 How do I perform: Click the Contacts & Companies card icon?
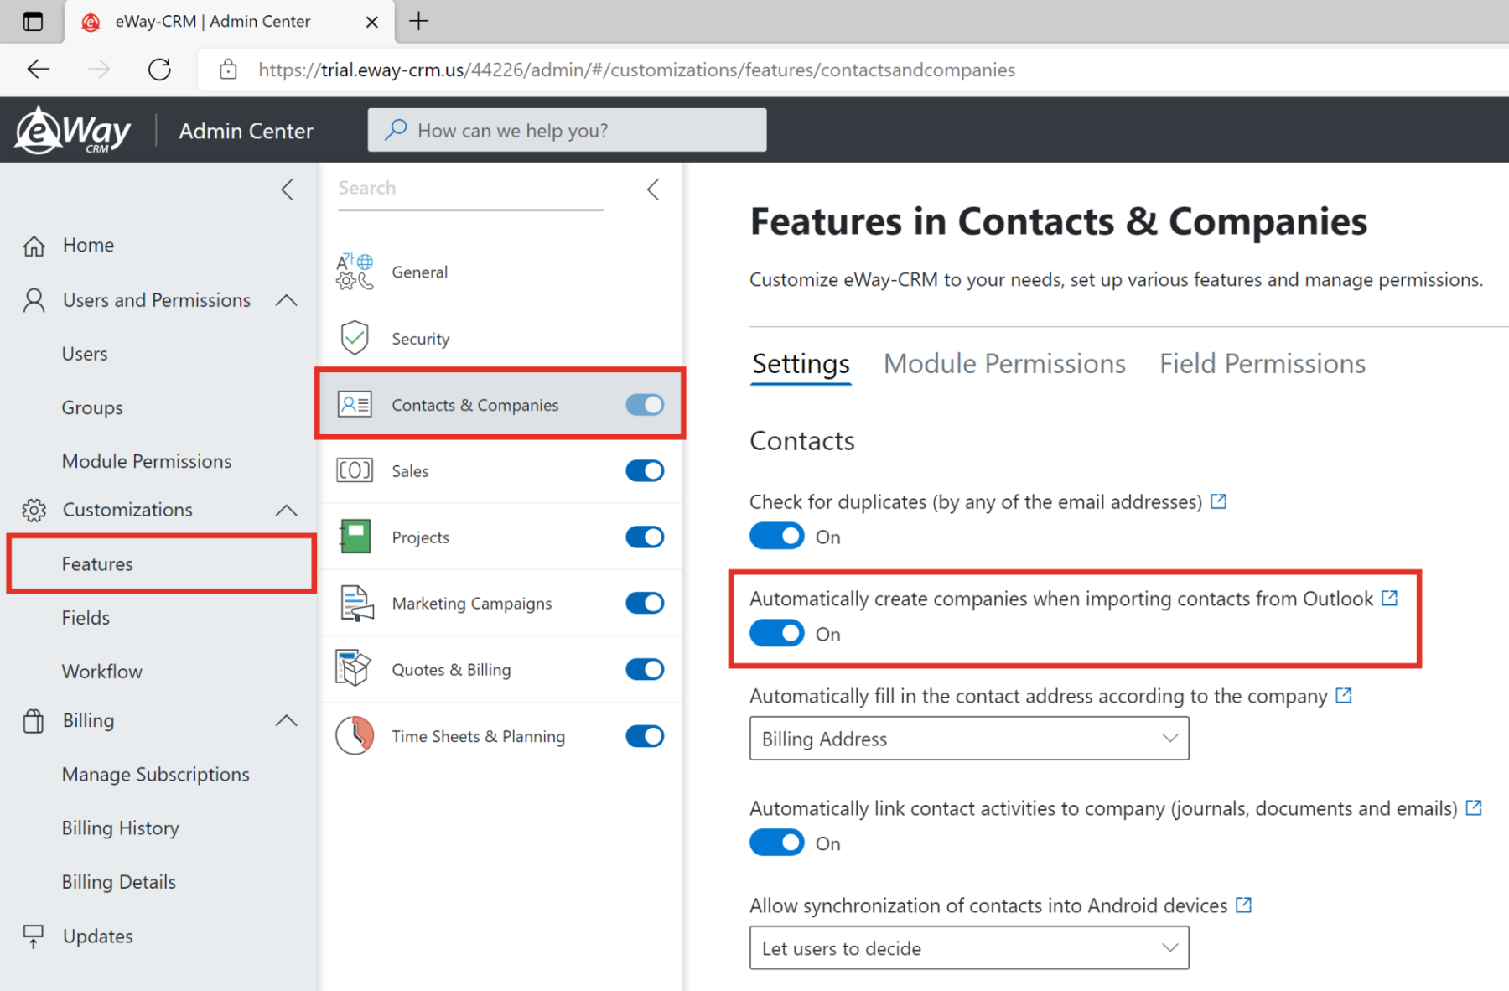(x=355, y=405)
